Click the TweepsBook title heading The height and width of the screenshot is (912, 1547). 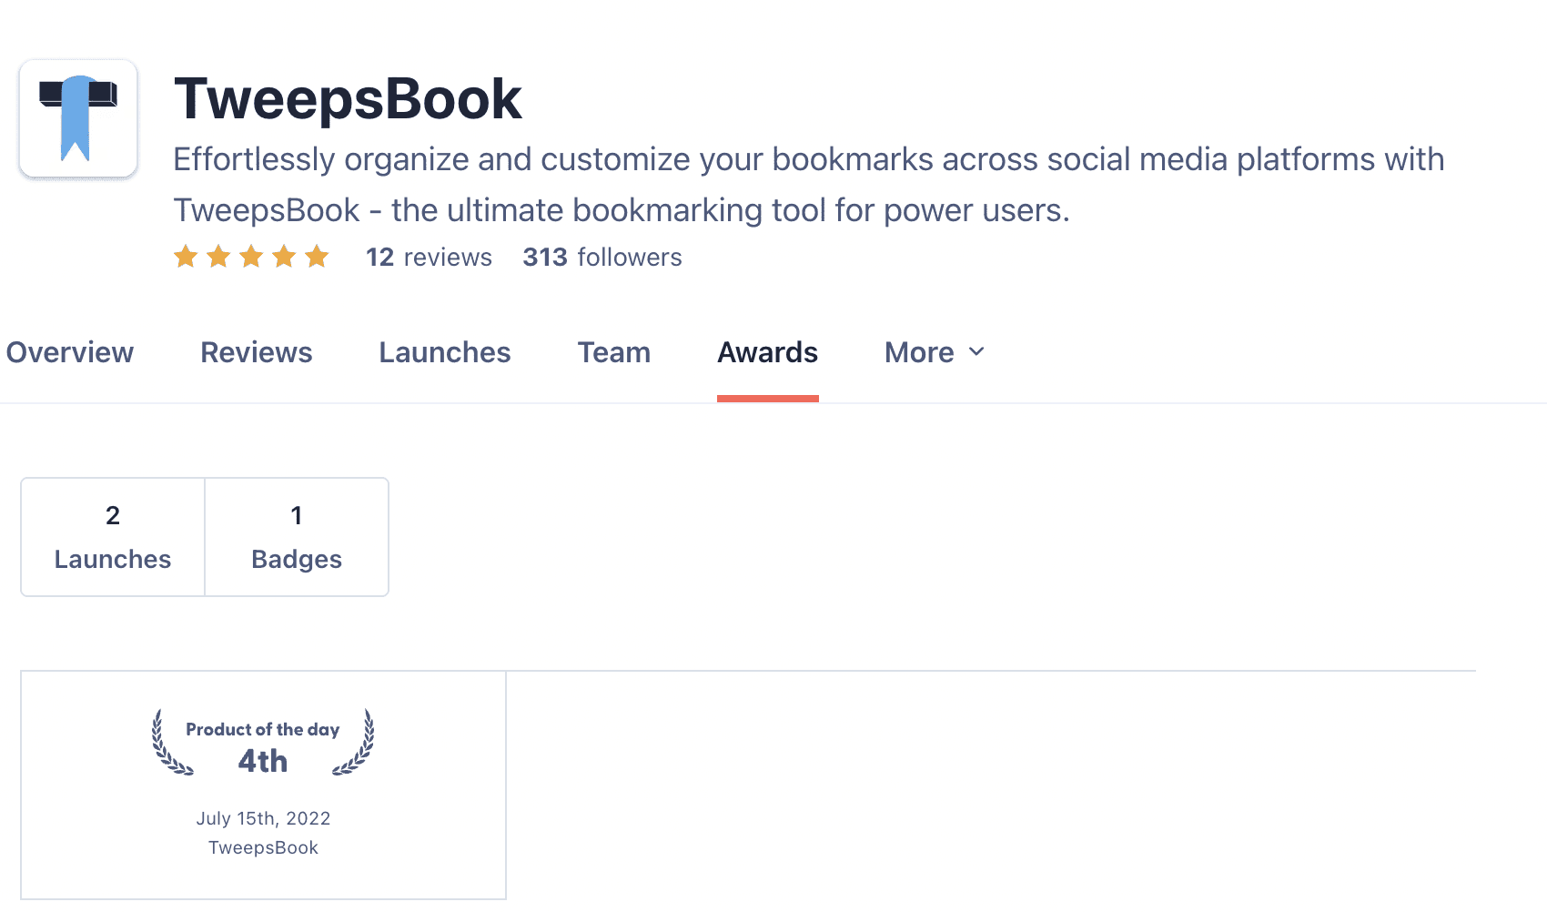coord(348,98)
